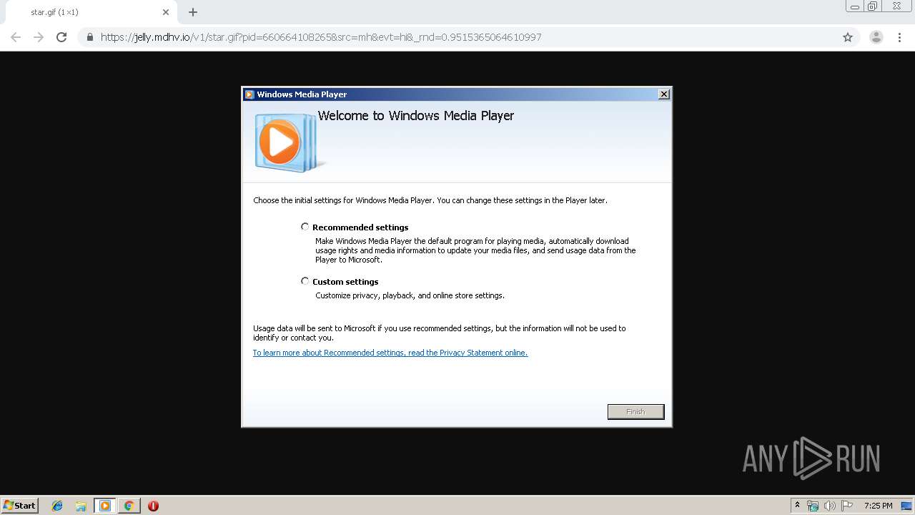Close the star.gif browser tab
Image resolution: width=915 pixels, height=515 pixels.
166,12
